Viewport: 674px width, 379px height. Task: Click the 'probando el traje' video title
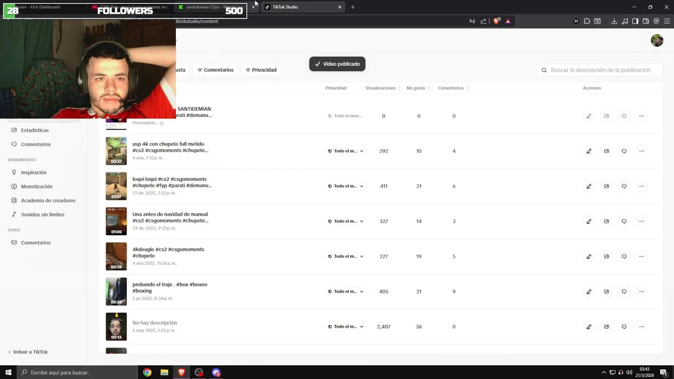(x=170, y=287)
